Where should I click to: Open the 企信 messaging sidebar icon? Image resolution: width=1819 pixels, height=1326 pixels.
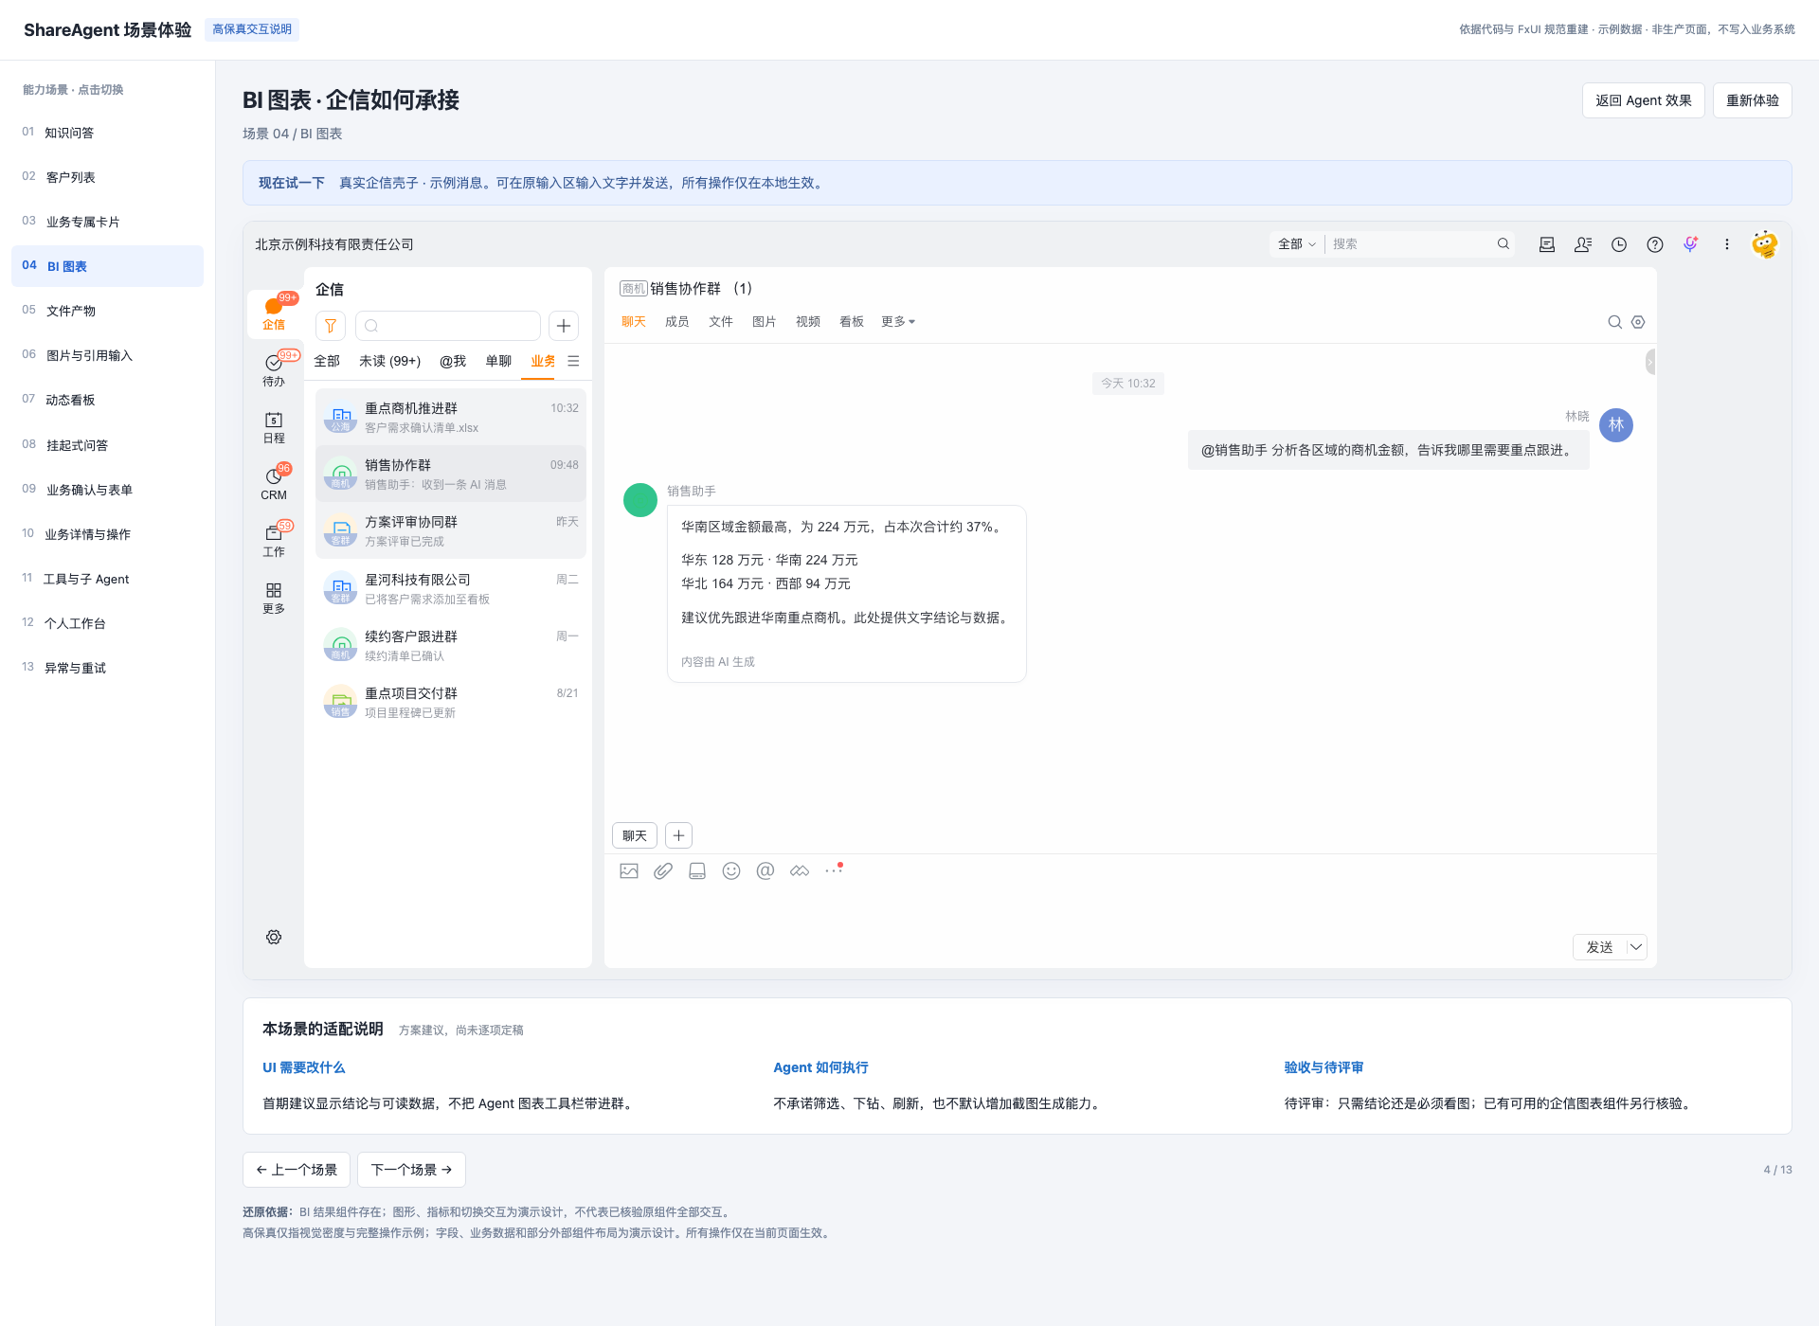[274, 313]
